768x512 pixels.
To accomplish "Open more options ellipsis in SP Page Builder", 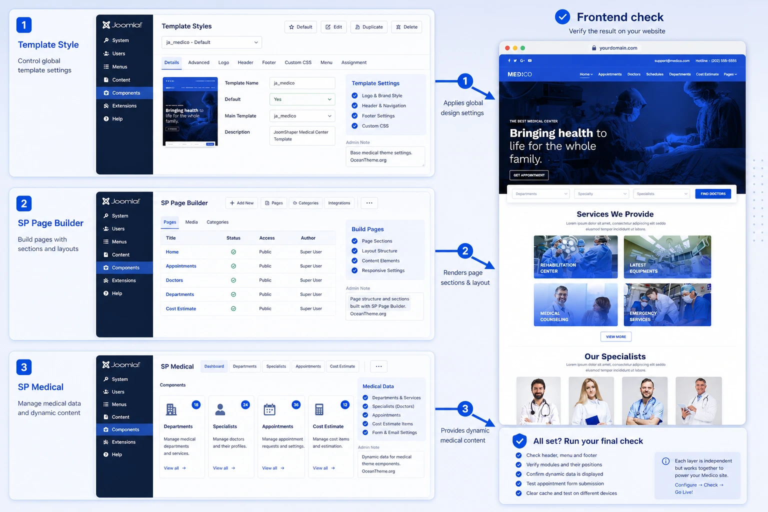I will coord(369,203).
